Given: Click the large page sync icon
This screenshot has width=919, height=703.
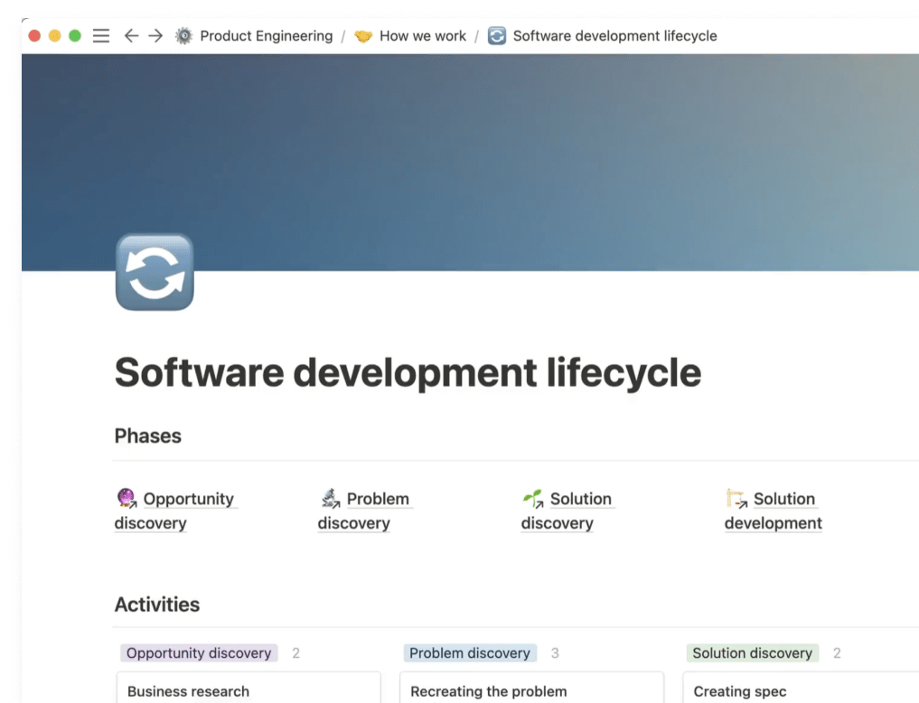Looking at the screenshot, I should 155,273.
